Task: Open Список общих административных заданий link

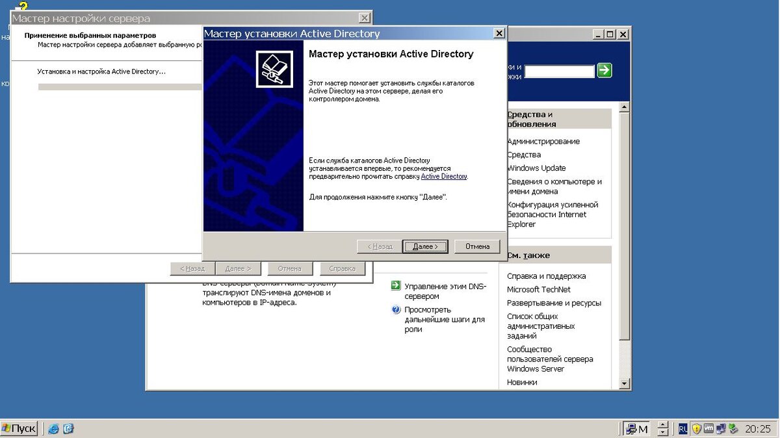Action: (541, 326)
